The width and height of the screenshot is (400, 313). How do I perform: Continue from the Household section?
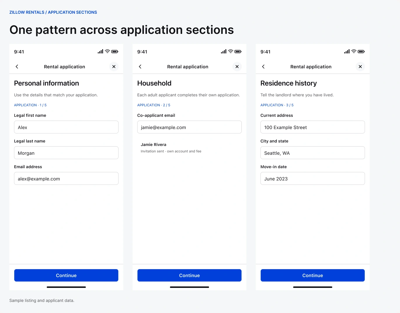[189, 275]
